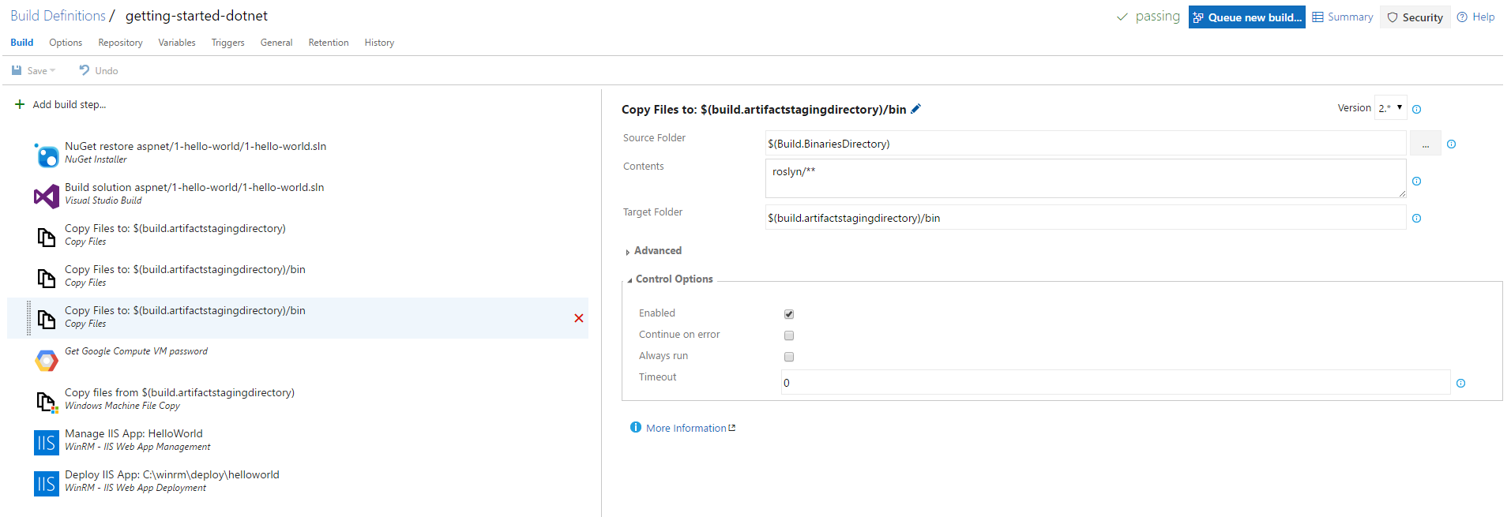
Task: Click the Source Folder browse ellipsis button
Action: 1426,144
